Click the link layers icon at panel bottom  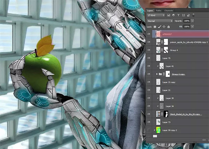[204, 140]
